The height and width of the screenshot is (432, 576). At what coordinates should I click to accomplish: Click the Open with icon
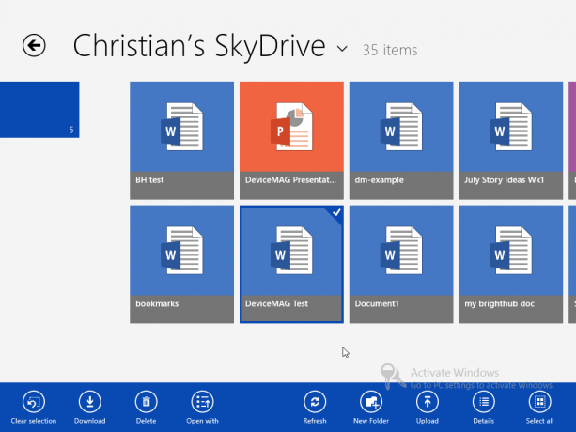pos(202,402)
